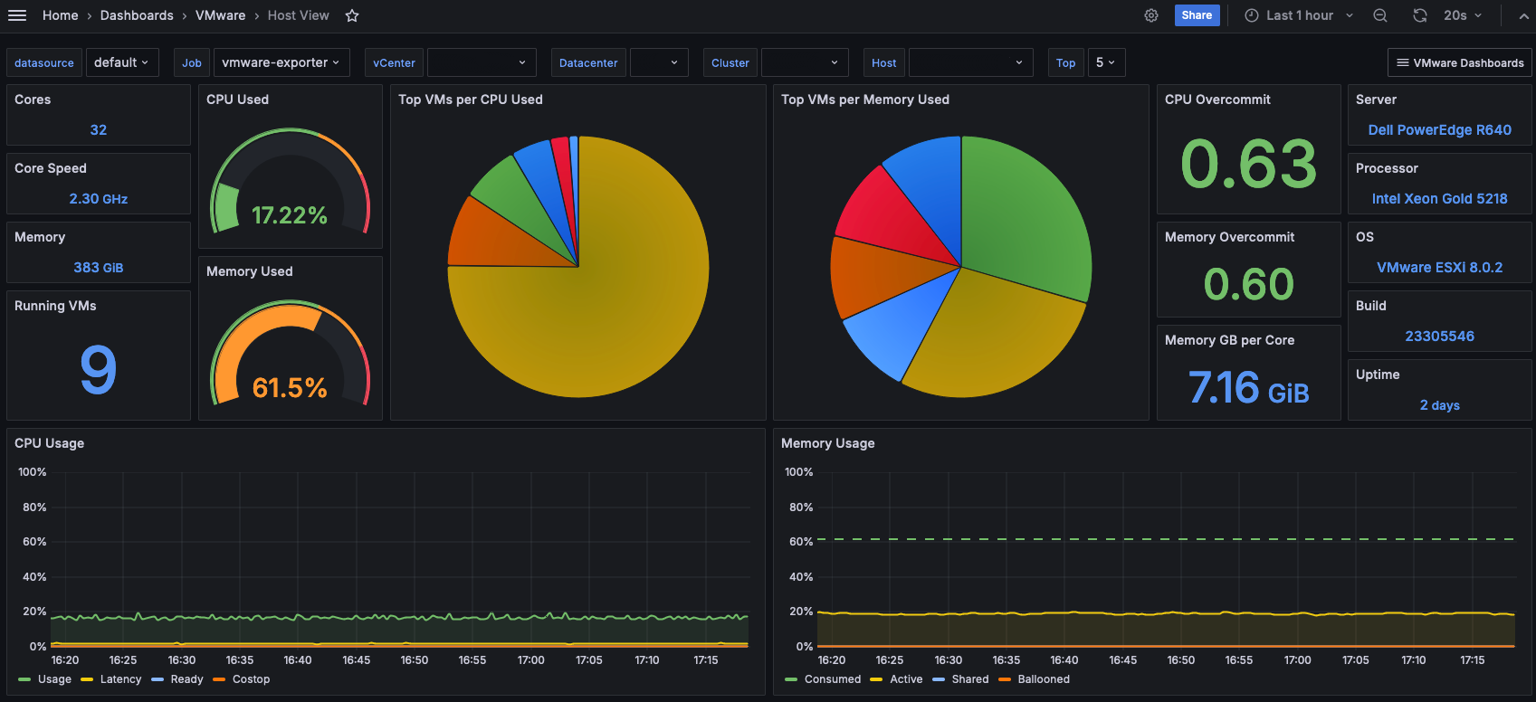The width and height of the screenshot is (1536, 702).
Task: Open the hamburger navigation menu
Action: tap(17, 15)
